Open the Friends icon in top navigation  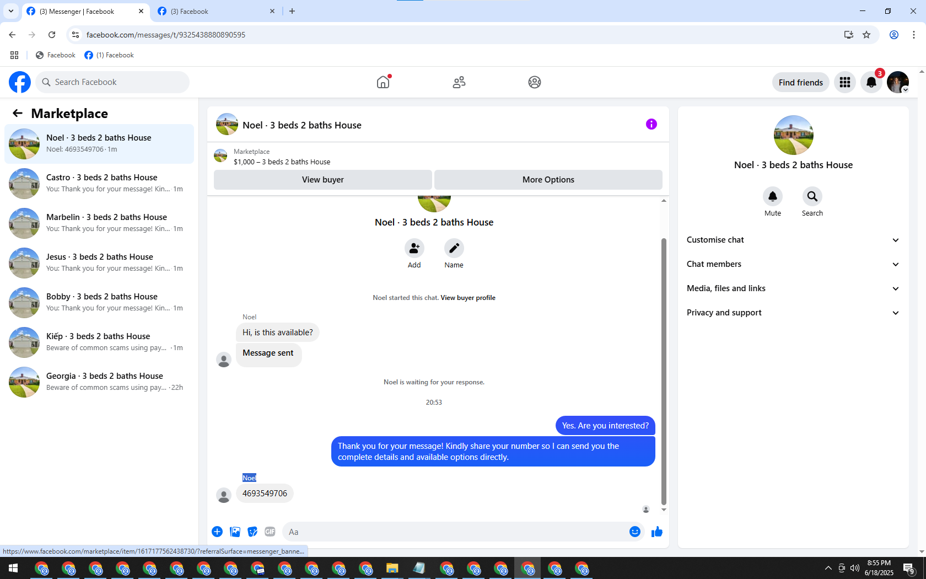coord(459,82)
